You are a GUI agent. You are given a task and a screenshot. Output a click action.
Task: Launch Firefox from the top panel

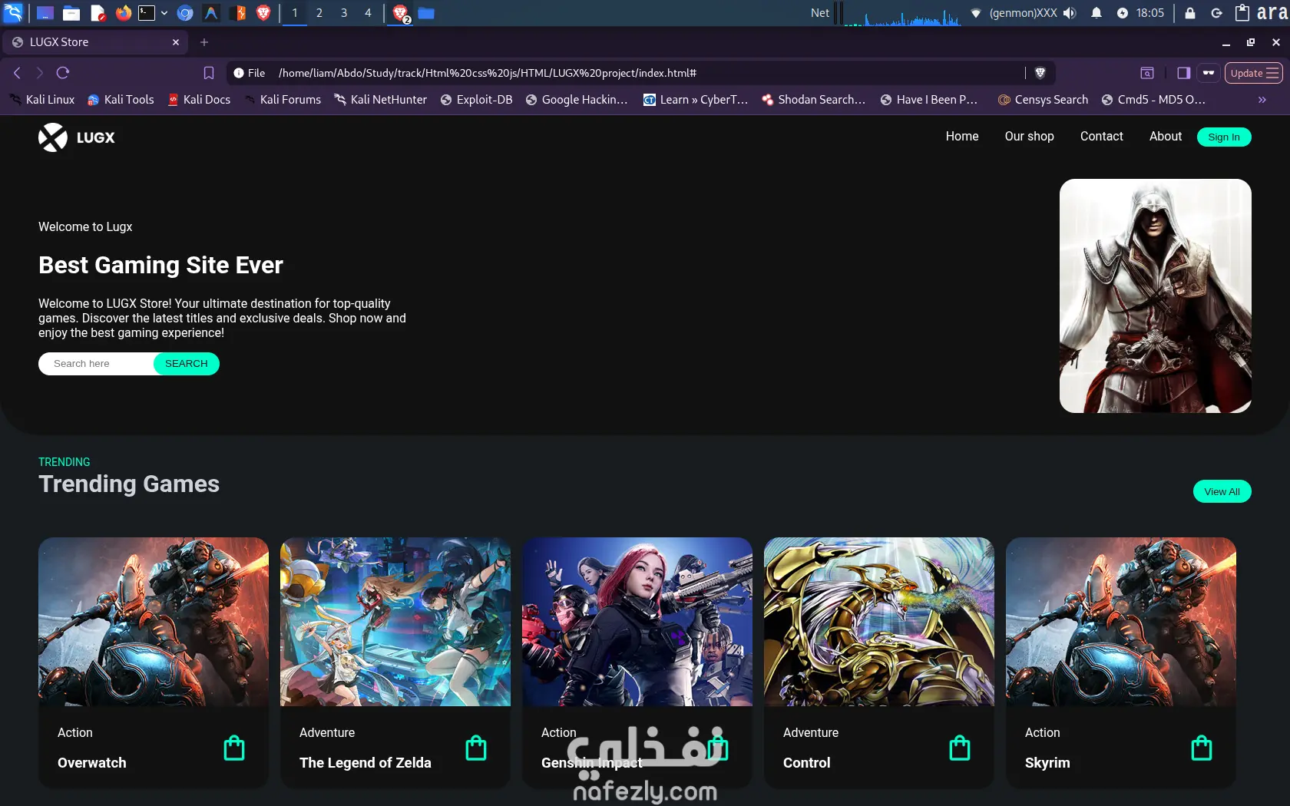123,13
